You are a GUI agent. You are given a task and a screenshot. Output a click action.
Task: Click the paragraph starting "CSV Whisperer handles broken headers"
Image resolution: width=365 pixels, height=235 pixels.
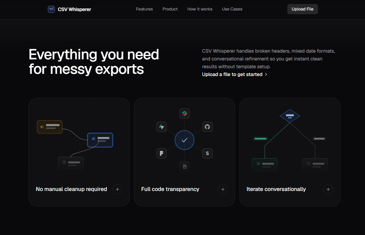click(x=268, y=59)
